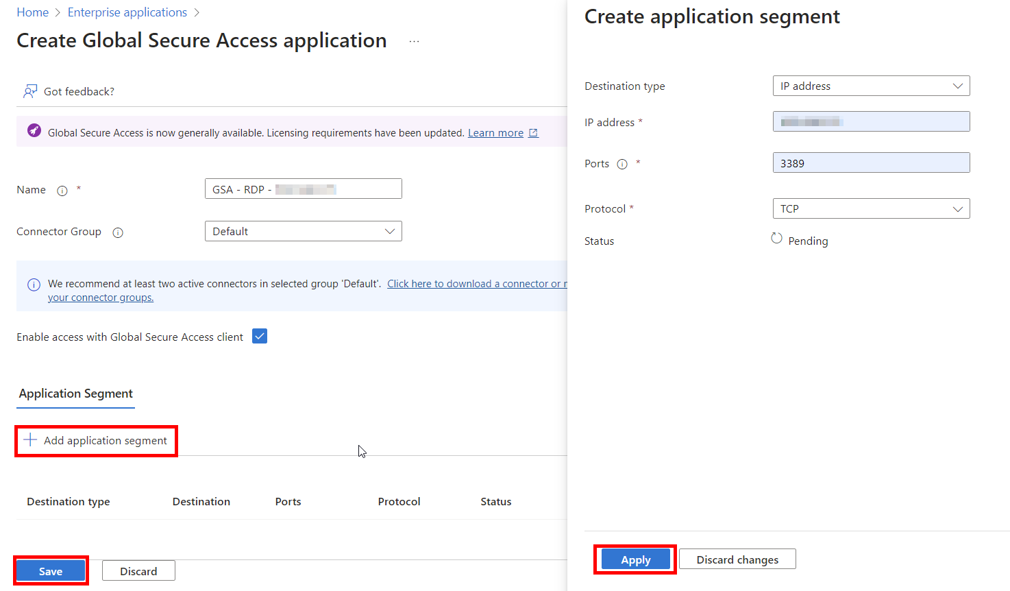The width and height of the screenshot is (1010, 591).
Task: Click Got feedback? text
Action: [x=79, y=91]
